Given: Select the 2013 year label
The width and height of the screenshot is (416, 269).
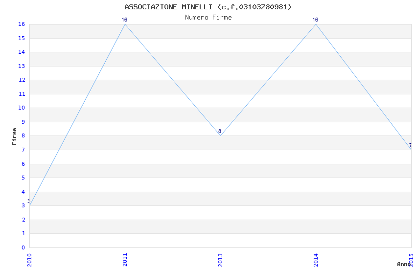Looking at the screenshot, I should 220,260.
